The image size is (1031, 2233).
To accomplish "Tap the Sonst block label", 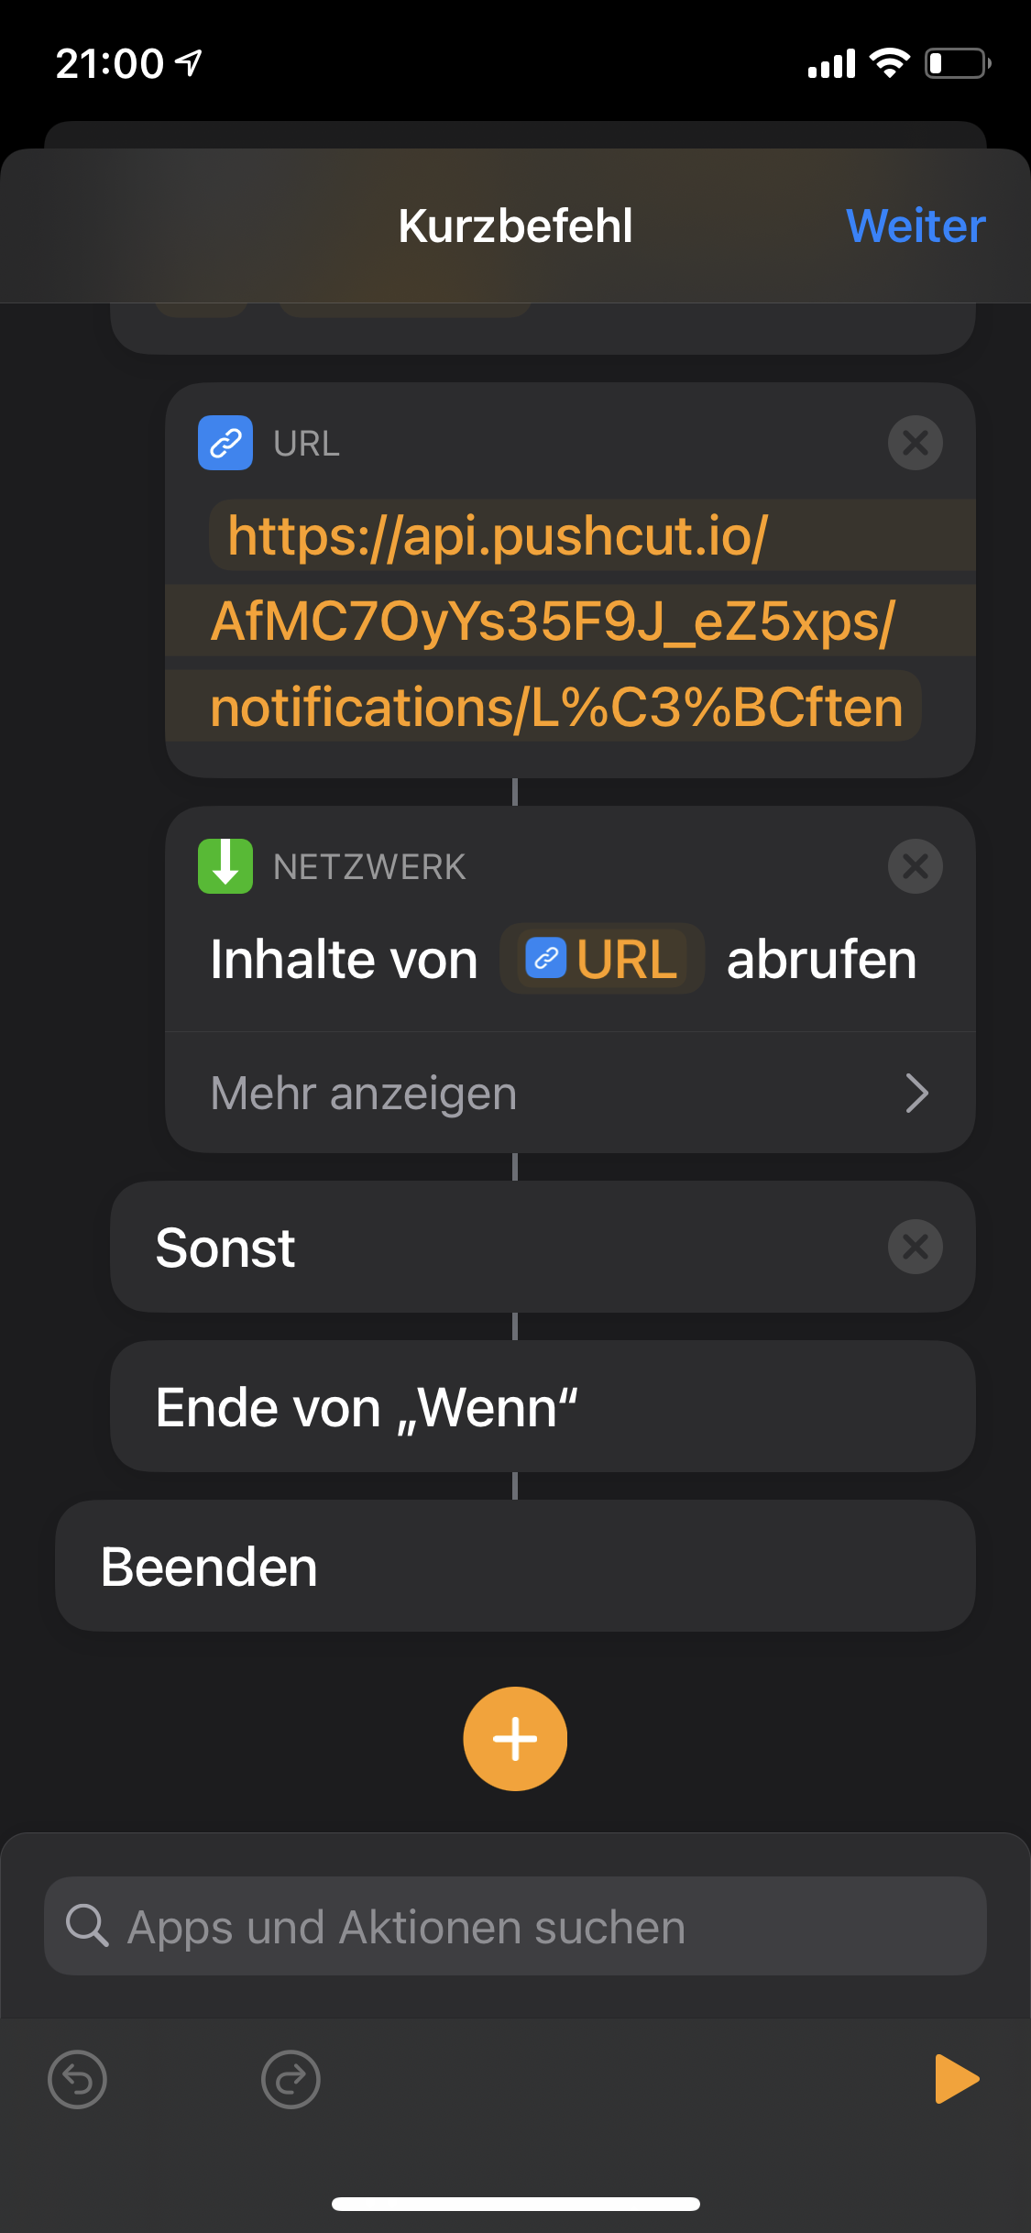I will tap(225, 1248).
